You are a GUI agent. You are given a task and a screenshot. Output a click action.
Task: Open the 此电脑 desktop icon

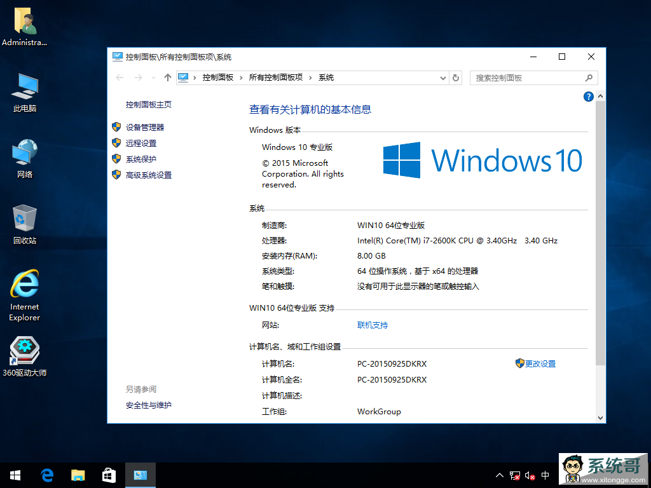click(25, 93)
